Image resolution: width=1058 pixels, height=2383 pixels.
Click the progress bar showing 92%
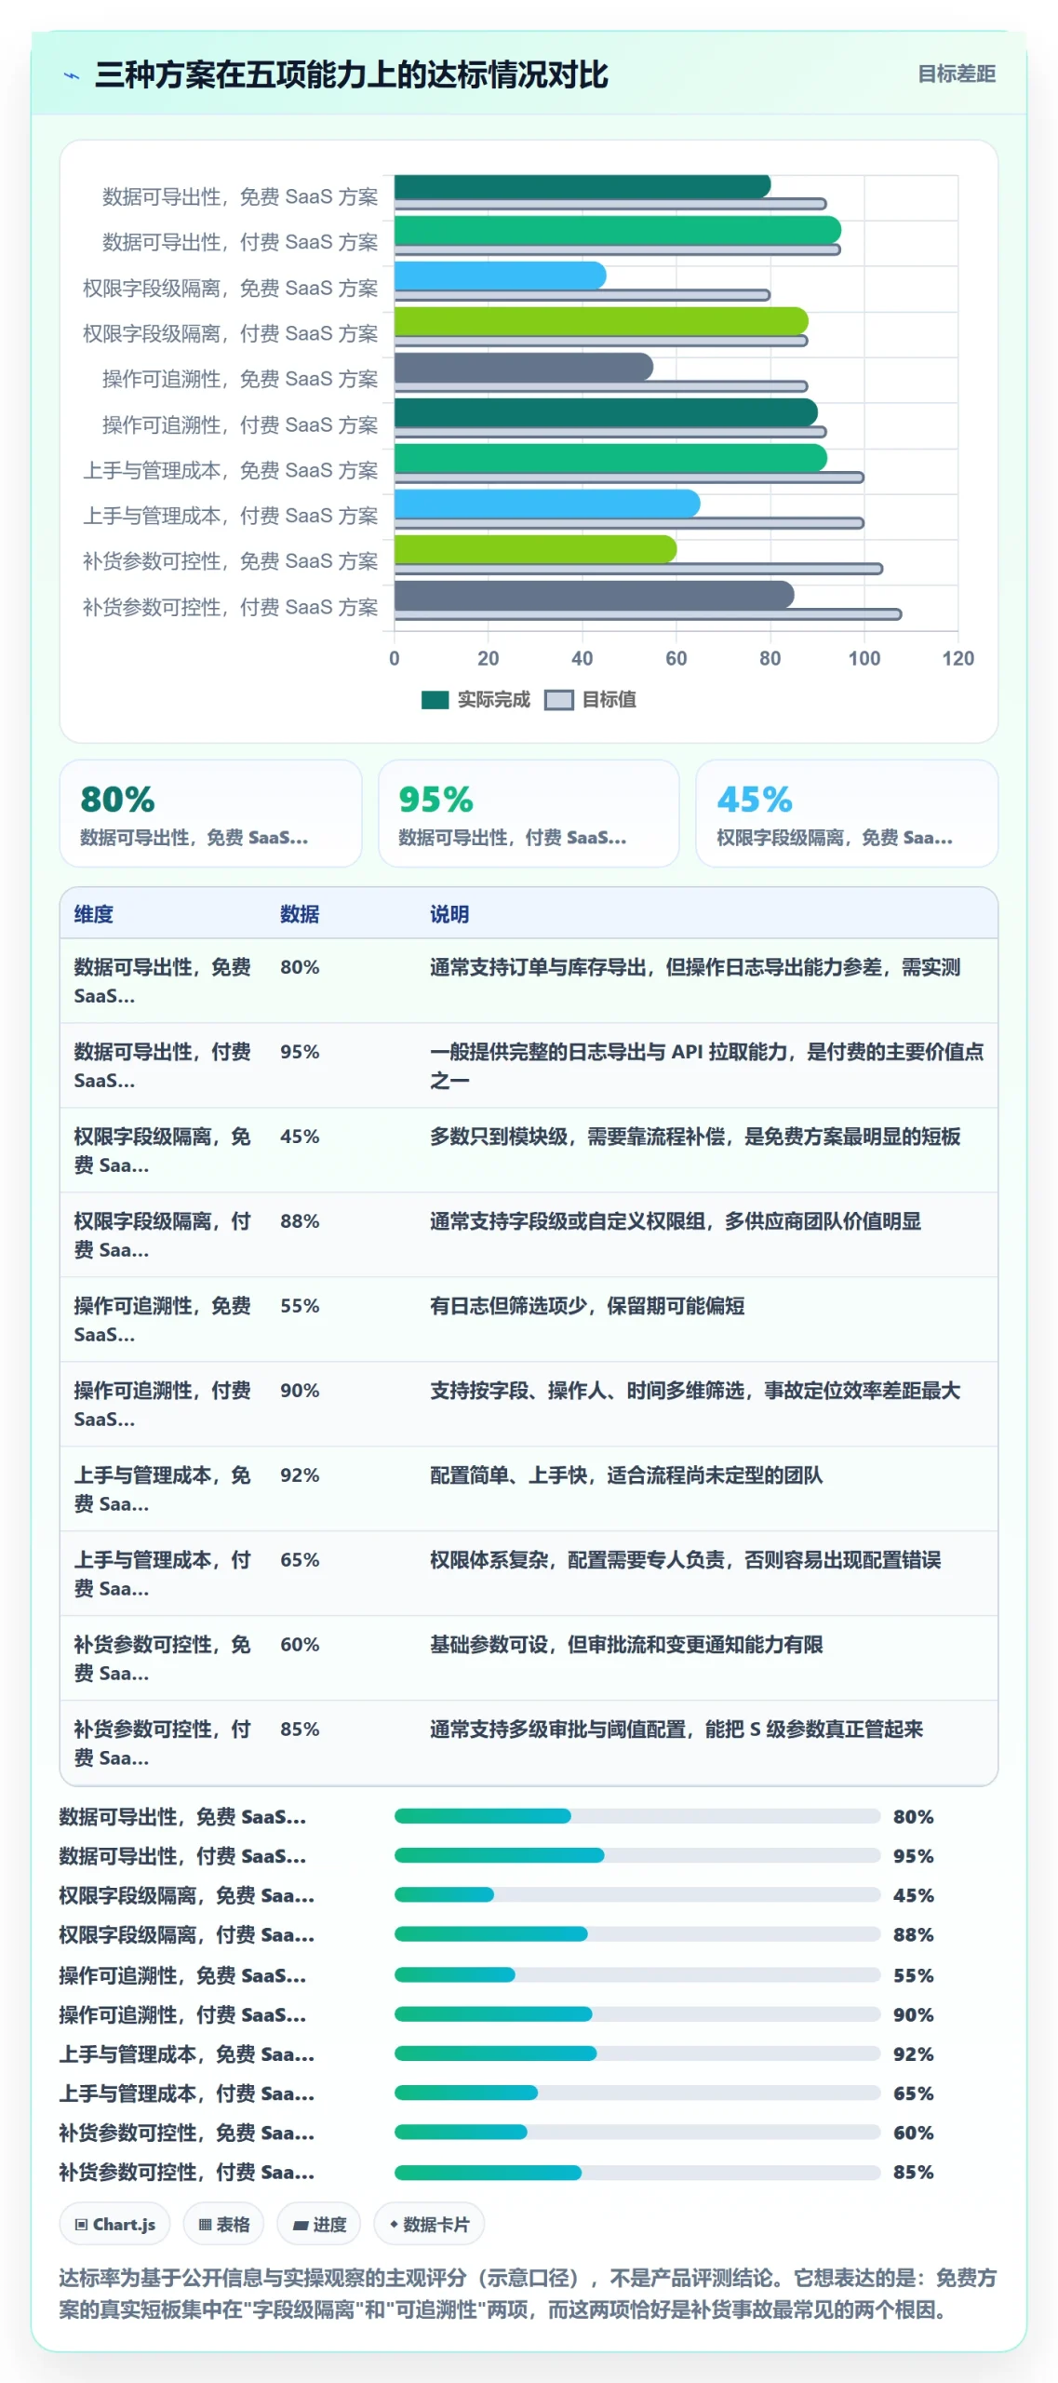click(x=637, y=2053)
